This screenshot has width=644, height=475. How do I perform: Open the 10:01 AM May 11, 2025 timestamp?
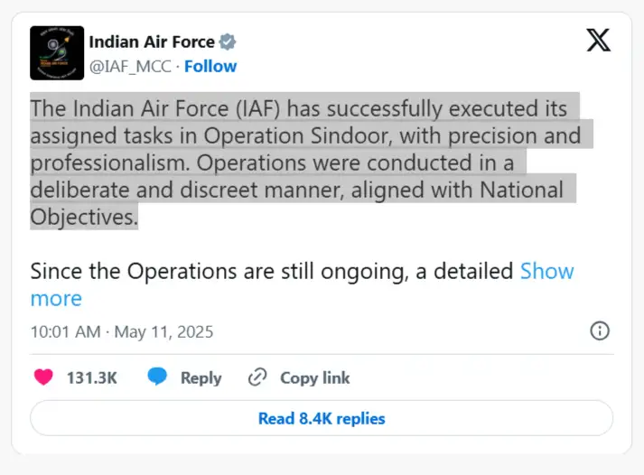click(122, 331)
